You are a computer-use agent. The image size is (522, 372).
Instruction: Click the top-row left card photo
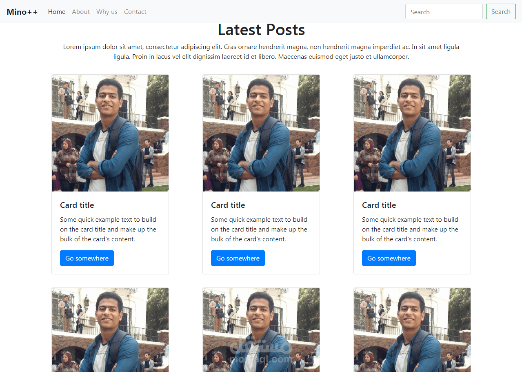[x=110, y=133]
